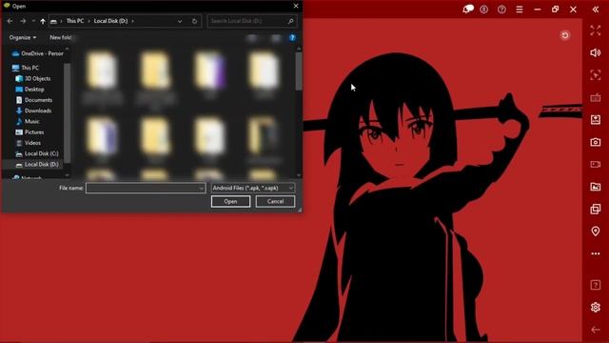Show more tools with three-dots icon
Viewport: 609px width, 343px height.
click(x=596, y=253)
